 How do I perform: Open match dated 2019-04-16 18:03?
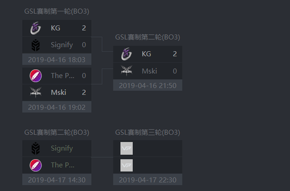click(x=57, y=60)
